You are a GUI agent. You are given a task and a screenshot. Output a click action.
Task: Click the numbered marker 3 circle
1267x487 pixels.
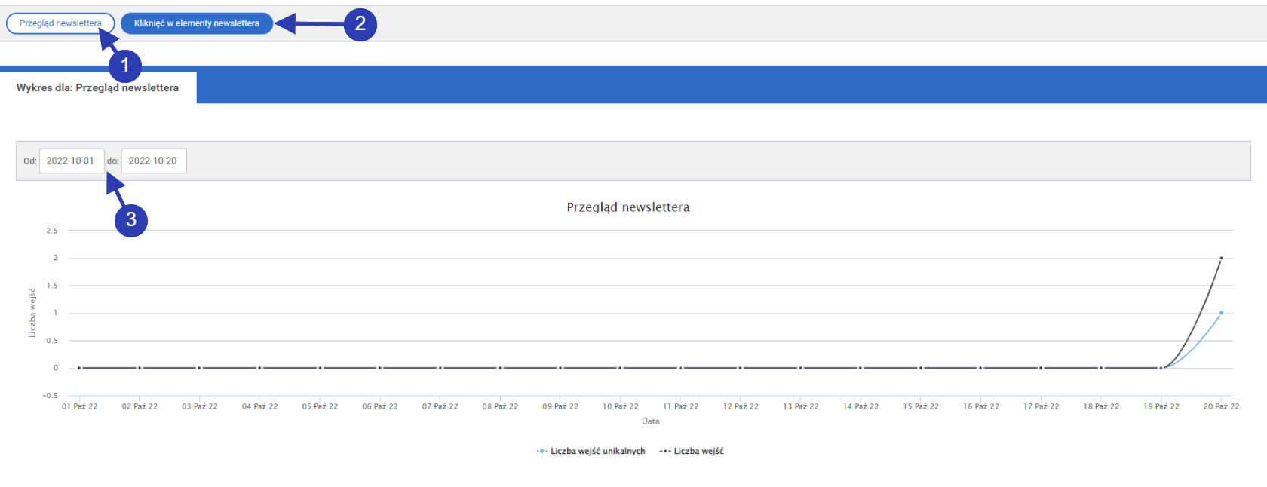pos(131,219)
